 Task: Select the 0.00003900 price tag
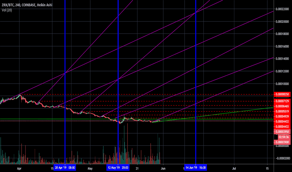pos(282,142)
